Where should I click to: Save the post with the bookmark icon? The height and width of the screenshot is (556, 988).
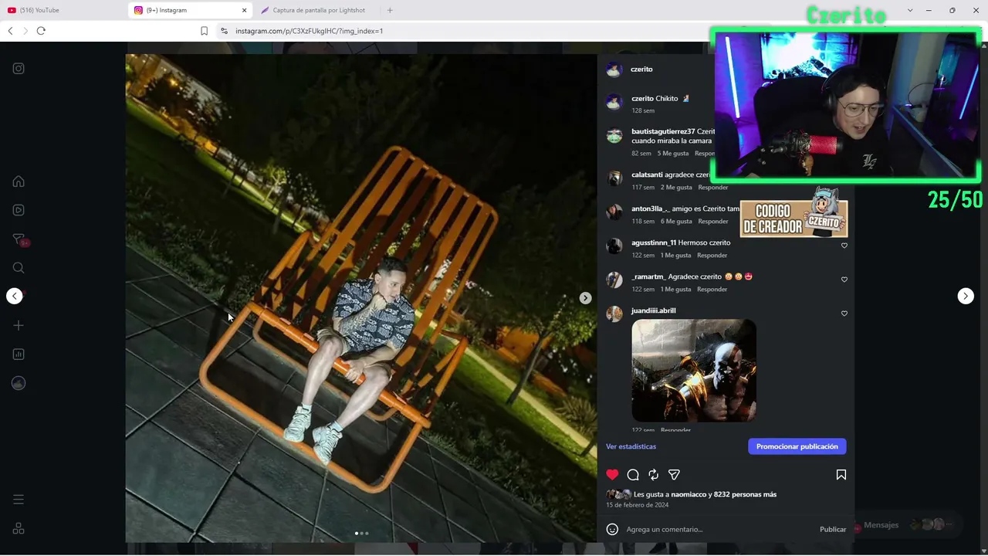point(841,475)
